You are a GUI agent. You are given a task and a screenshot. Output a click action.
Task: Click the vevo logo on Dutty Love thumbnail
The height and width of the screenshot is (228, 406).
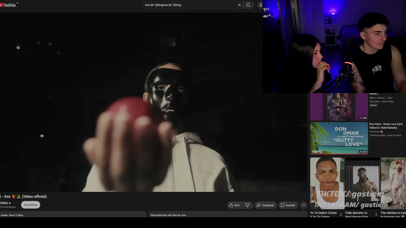pyautogui.click(x=317, y=152)
